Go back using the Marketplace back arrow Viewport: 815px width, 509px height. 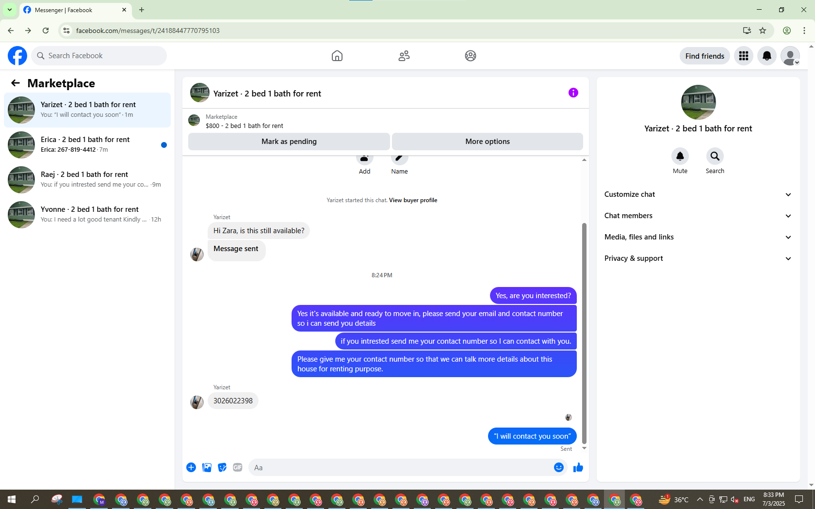pos(16,83)
